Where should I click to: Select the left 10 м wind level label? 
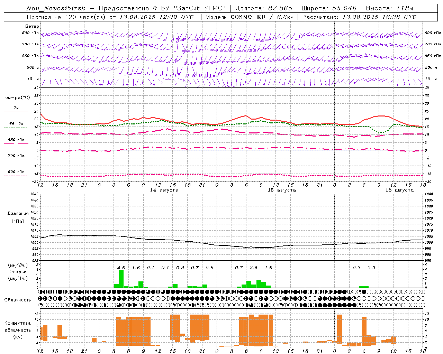[x=33, y=79]
